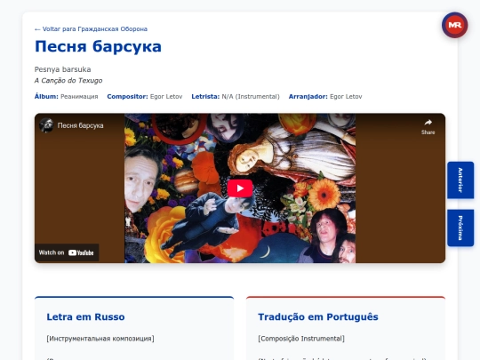Click the translated title 'A Canção do Texugo'
Image resolution: width=480 pixels, height=360 pixels.
(68, 81)
